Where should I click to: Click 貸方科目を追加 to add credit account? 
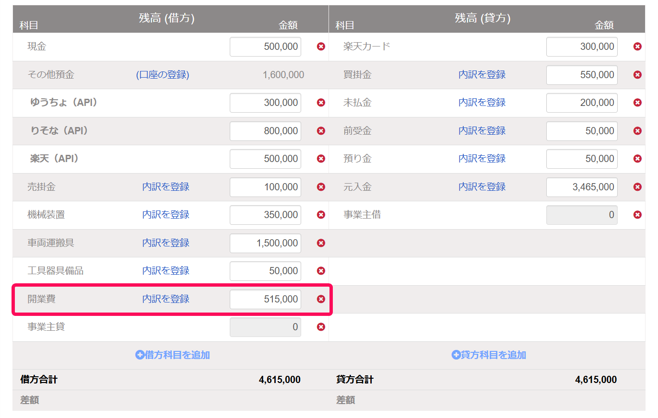tap(489, 355)
